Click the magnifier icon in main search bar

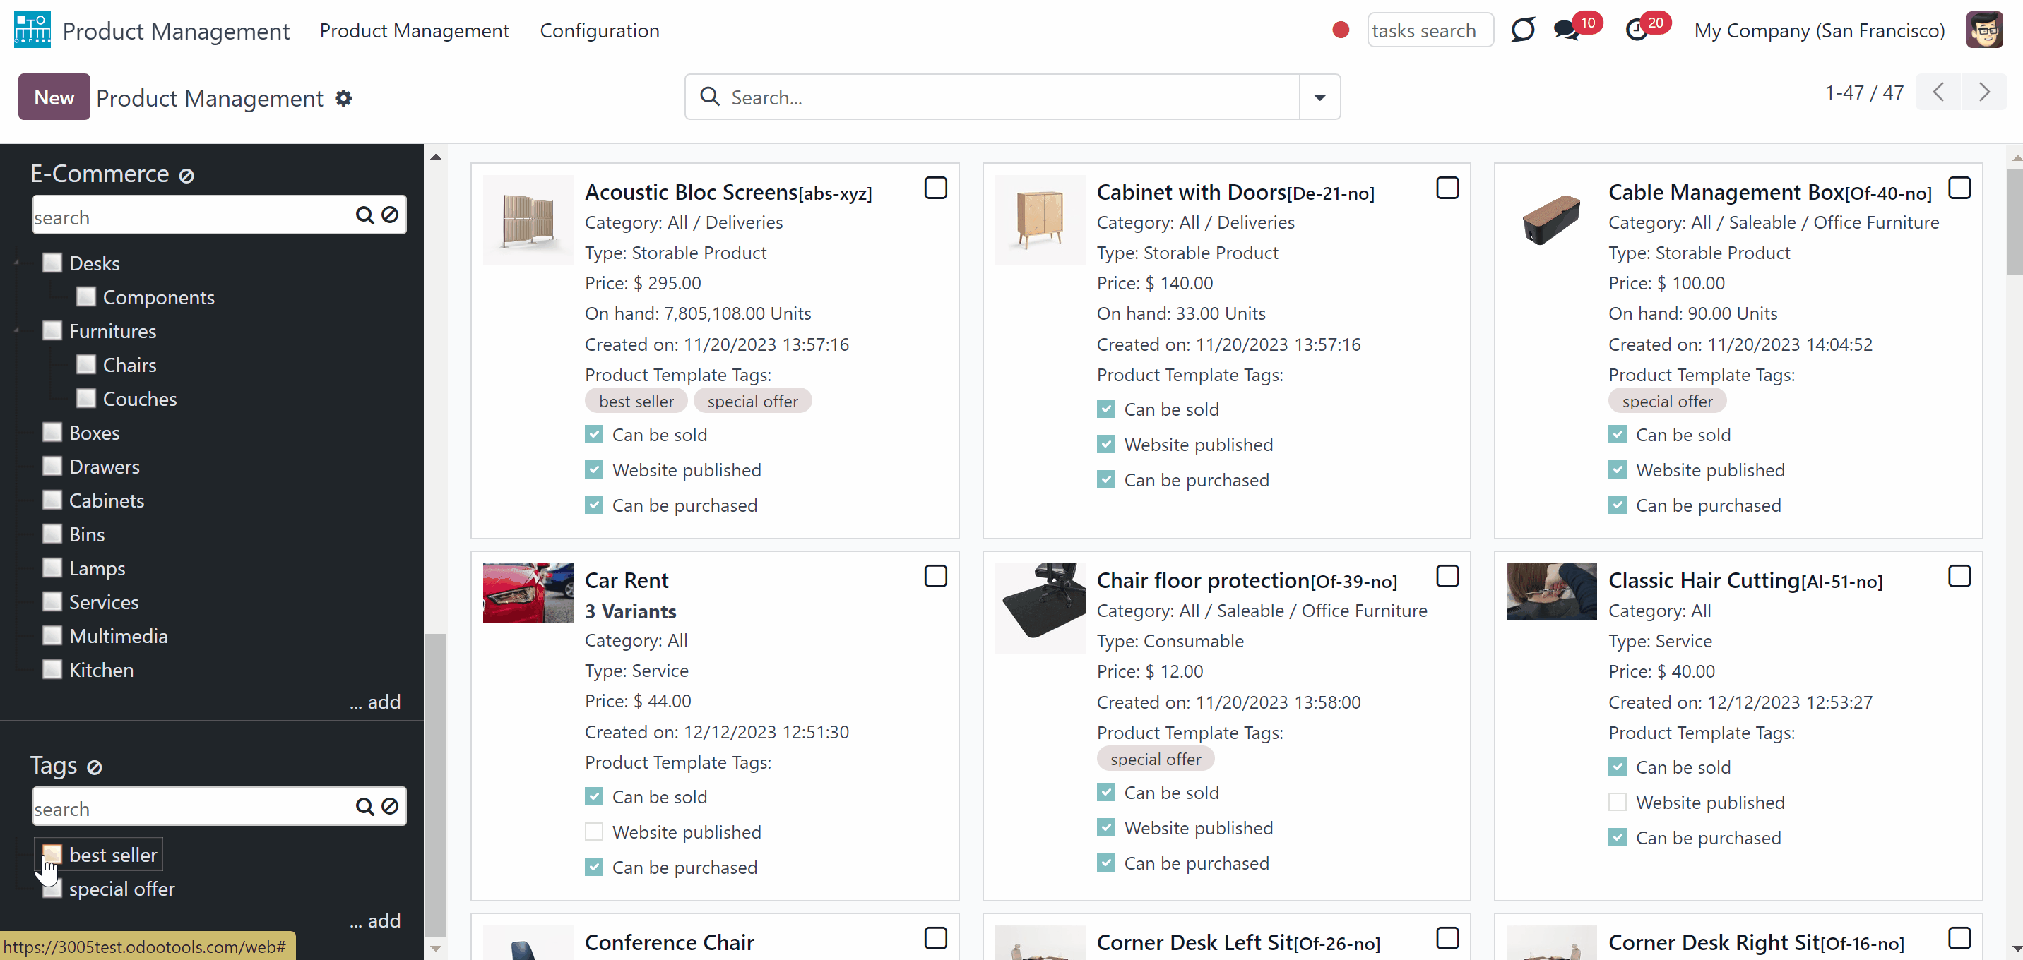click(x=709, y=97)
